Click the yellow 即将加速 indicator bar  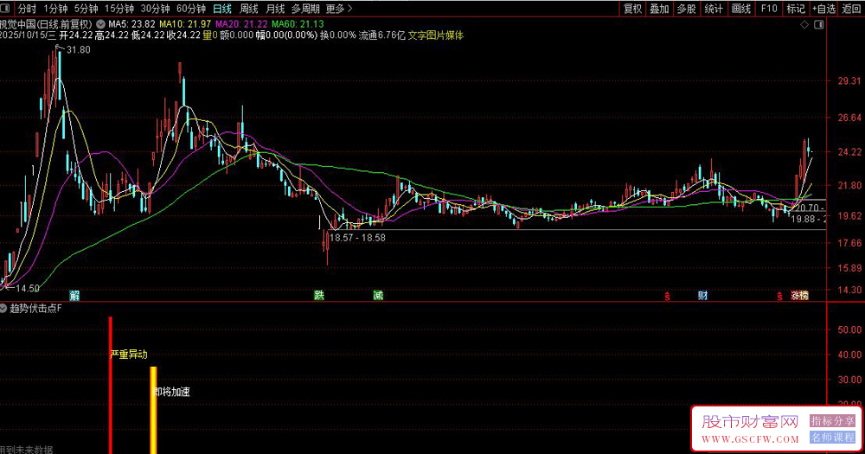click(x=153, y=411)
